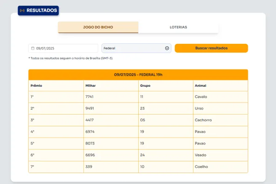The height and width of the screenshot is (184, 276).
Task: Select milhar value 8073
Action: coord(111,143)
